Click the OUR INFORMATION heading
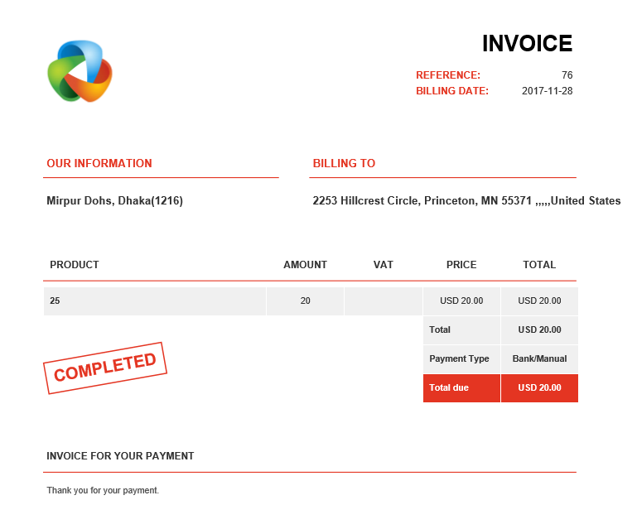Screen dimensions: 637x529 click(x=99, y=163)
